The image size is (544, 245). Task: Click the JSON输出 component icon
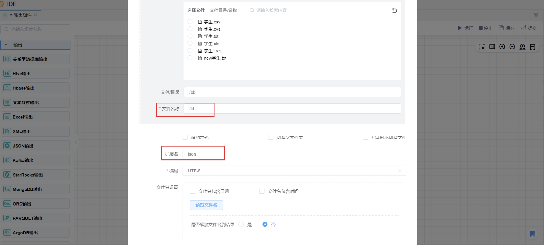click(7, 146)
